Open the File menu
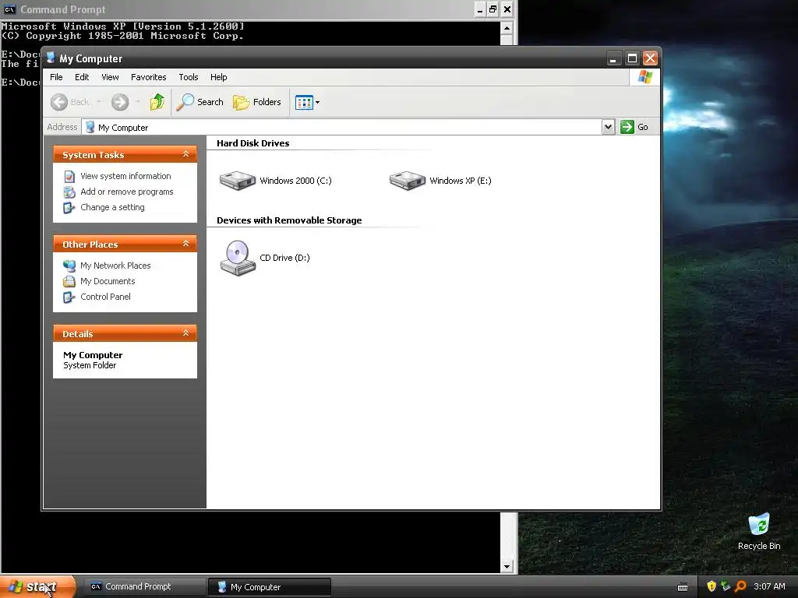 (x=56, y=77)
